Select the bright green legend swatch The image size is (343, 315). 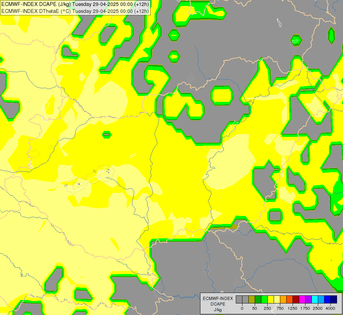264,300
